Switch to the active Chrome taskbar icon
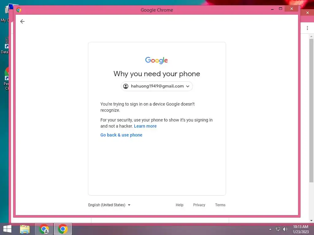Screen dimensions: 314x235 (x=63, y=229)
